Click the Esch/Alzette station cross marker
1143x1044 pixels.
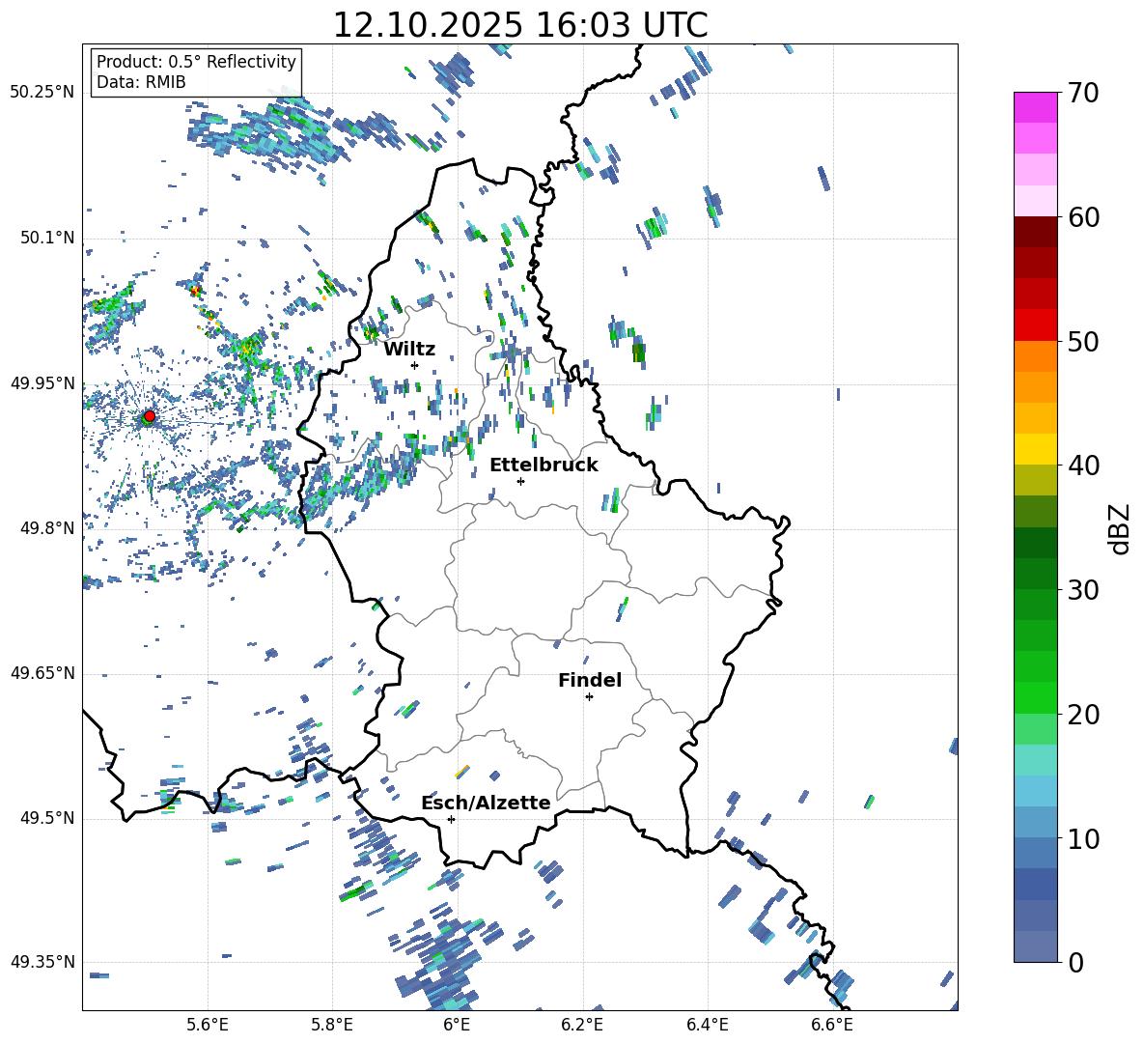coord(451,819)
